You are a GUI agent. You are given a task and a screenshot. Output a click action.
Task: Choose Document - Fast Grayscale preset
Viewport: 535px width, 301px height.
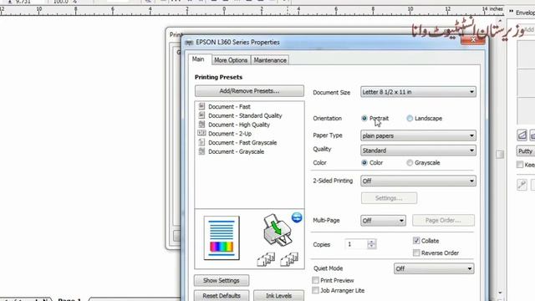coord(242,142)
